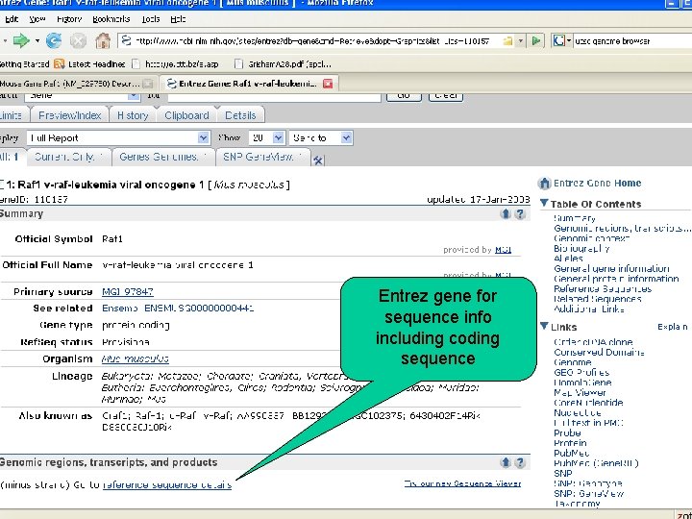This screenshot has height=519, width=692.
Task: Open the Tools menu
Action: coord(151,19)
